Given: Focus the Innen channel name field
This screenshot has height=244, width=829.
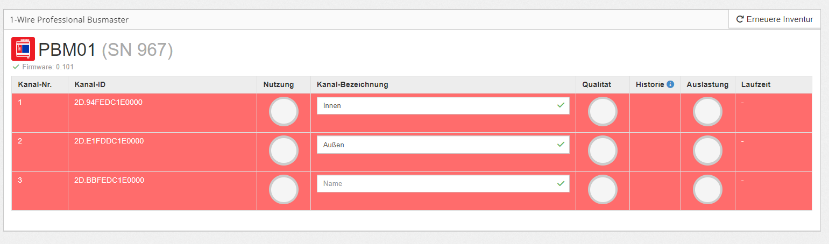Looking at the screenshot, I should tap(443, 106).
